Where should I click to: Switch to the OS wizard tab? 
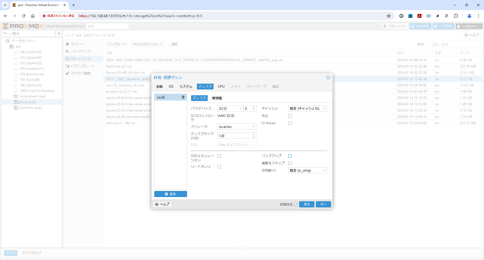click(171, 87)
